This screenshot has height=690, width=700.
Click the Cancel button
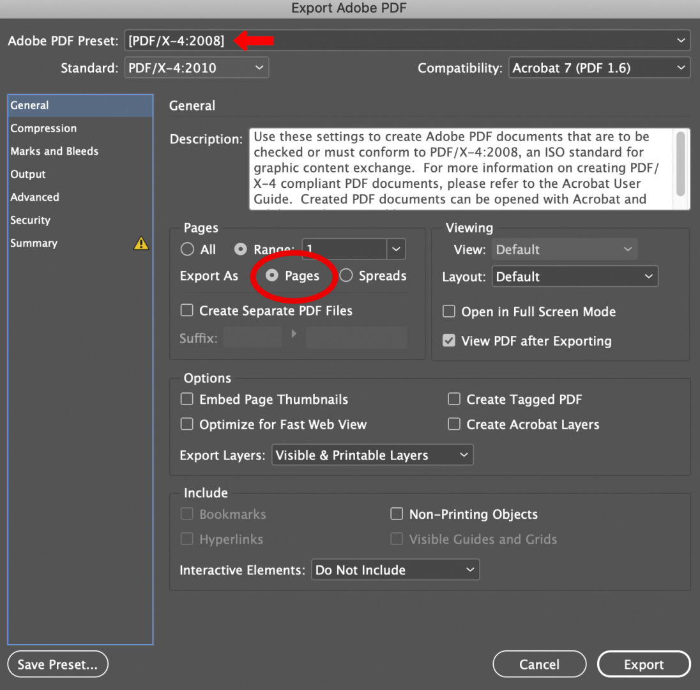click(x=539, y=664)
